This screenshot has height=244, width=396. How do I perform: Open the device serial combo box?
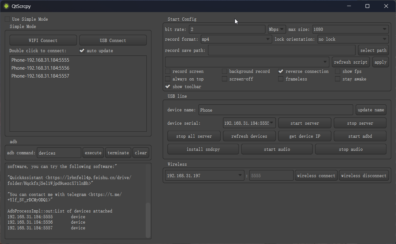coord(249,123)
